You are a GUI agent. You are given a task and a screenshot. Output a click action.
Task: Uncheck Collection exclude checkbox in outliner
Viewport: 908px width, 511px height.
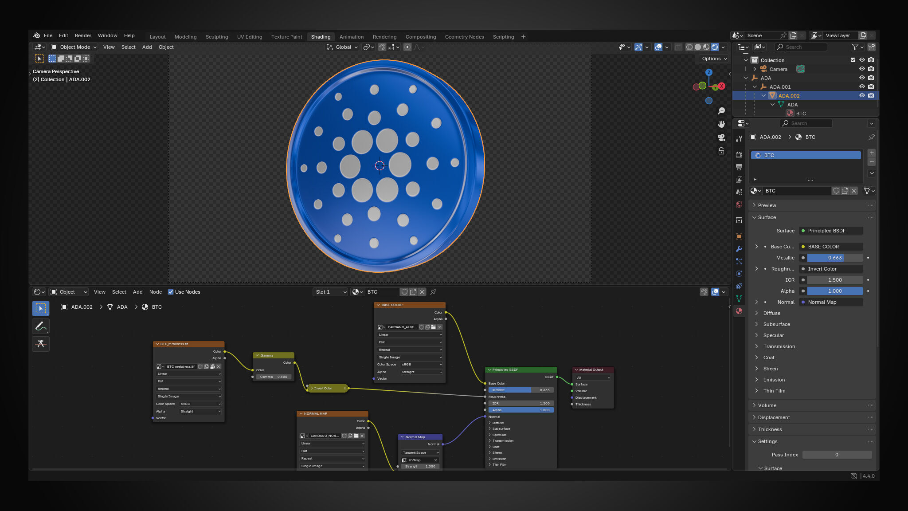click(853, 60)
